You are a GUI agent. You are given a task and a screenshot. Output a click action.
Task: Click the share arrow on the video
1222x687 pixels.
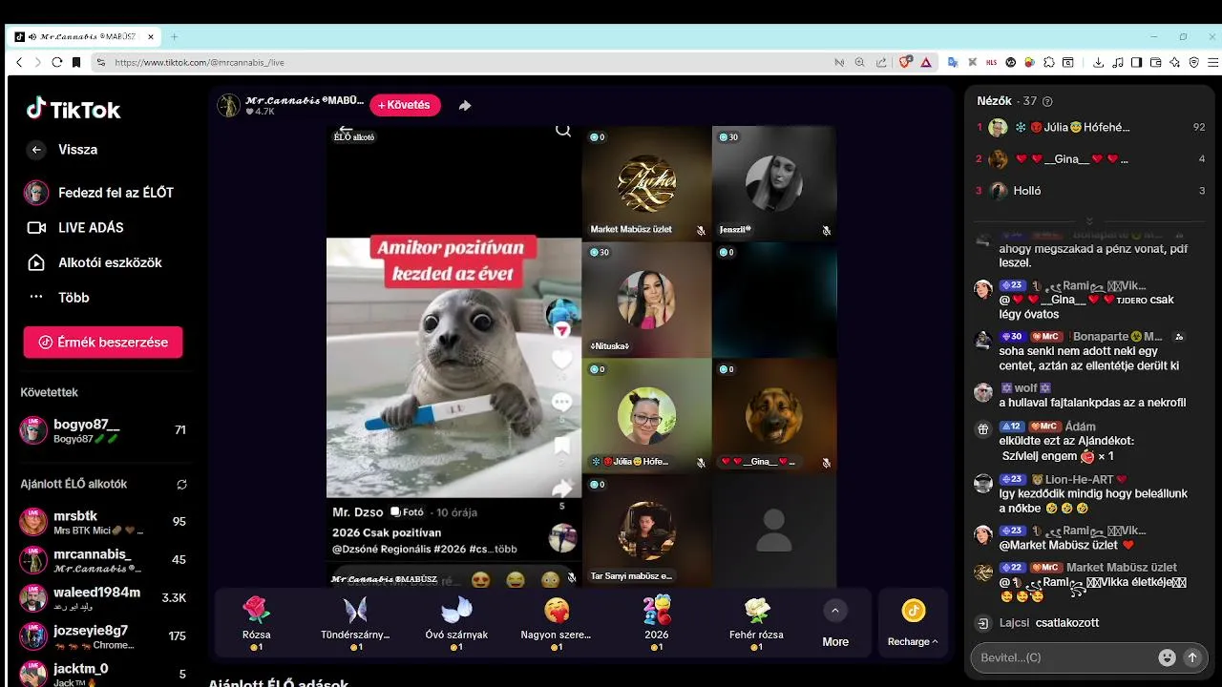[561, 489]
